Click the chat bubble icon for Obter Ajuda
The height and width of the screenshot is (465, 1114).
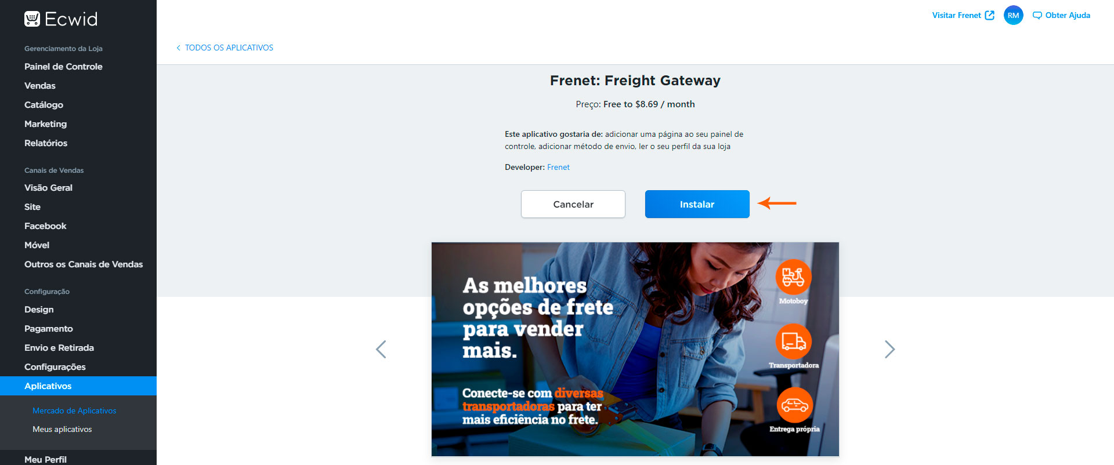click(1037, 16)
